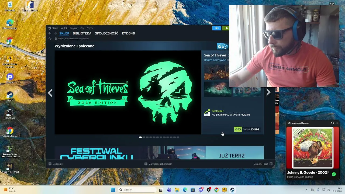The width and height of the screenshot is (345, 194).
Task: Show hidden system tray icons
Action: pos(306,190)
